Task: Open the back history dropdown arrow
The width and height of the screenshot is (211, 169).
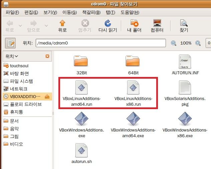Action: point(20,25)
